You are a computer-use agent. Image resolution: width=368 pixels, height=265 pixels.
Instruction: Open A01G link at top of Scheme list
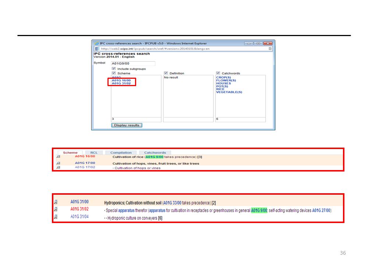tap(116, 77)
